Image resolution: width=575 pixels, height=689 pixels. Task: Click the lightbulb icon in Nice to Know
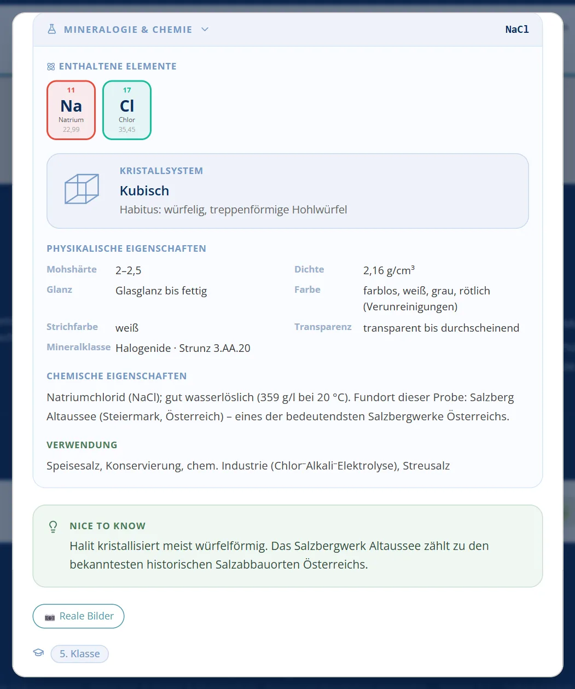(x=53, y=526)
